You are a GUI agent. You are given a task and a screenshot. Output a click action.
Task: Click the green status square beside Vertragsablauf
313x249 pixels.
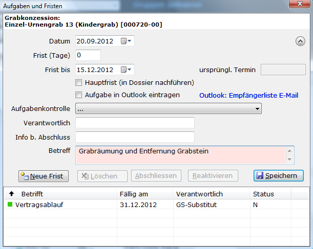click(x=10, y=205)
